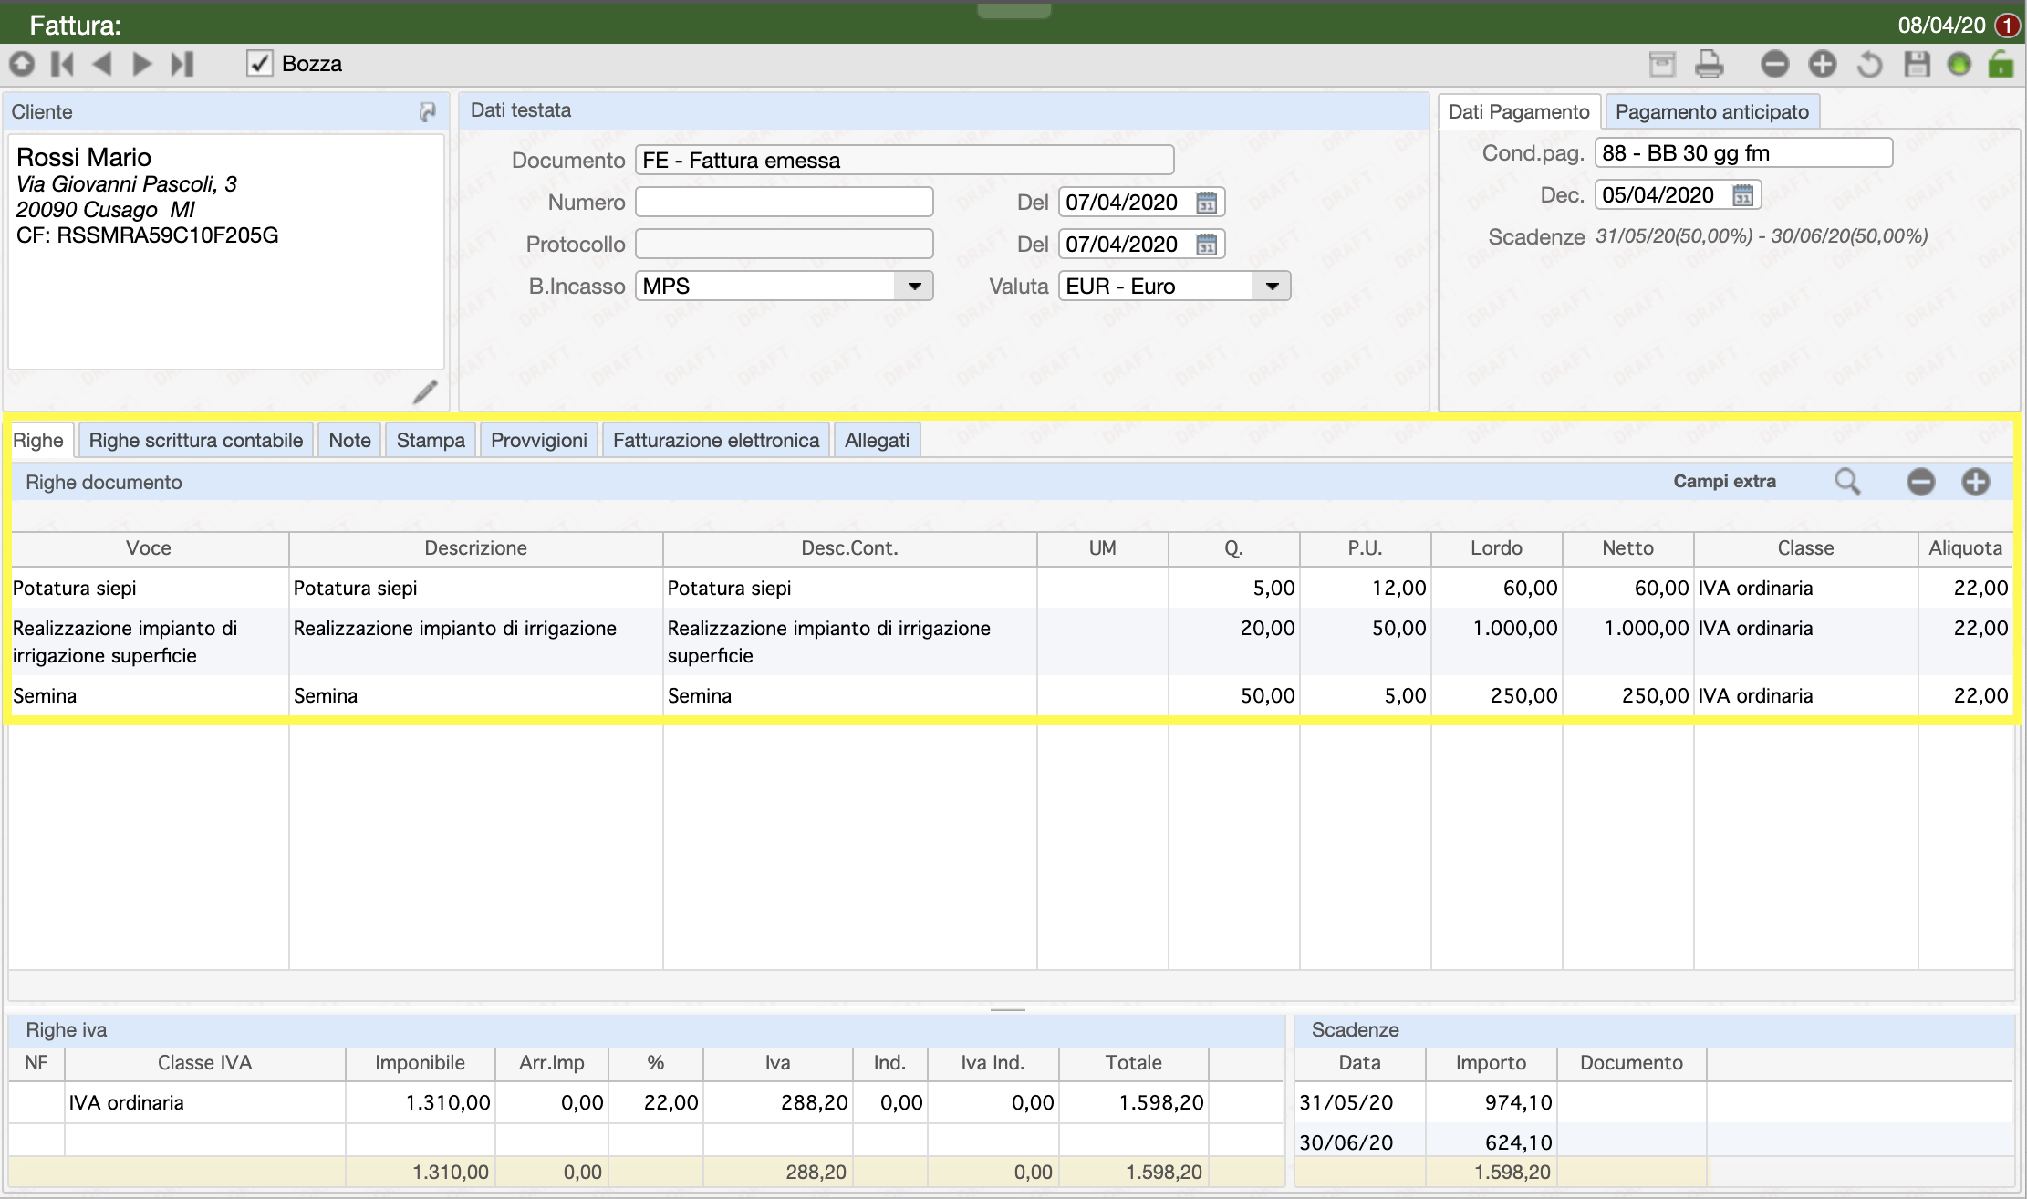Click the P.U. value 12,00 for Potatura siepi
Screen dimensions: 2027x1199
pos(1398,589)
